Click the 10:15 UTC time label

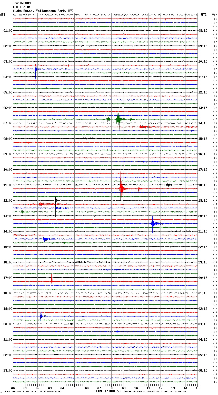203,62
